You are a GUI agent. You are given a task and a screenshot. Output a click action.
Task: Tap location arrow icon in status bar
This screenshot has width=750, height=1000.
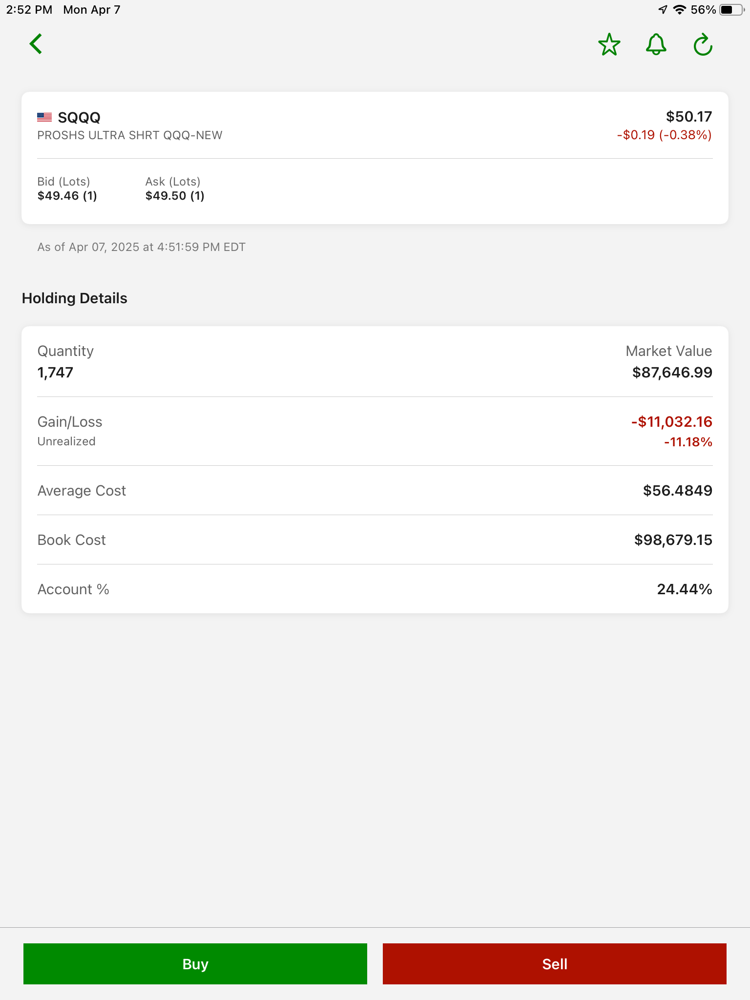tap(663, 10)
